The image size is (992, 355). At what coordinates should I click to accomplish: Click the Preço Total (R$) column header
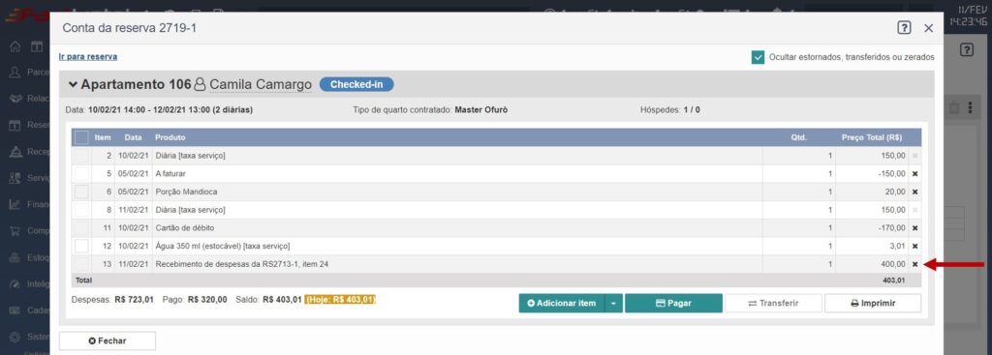coord(872,137)
